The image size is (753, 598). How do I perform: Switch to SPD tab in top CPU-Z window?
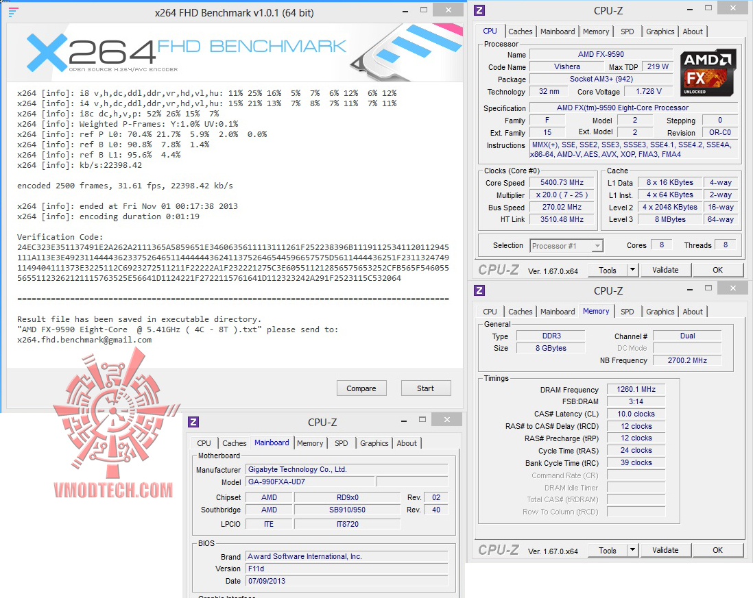pos(627,32)
